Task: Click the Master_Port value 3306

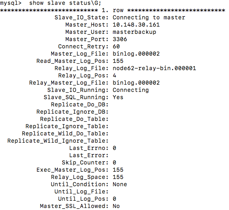Action: [120, 40]
